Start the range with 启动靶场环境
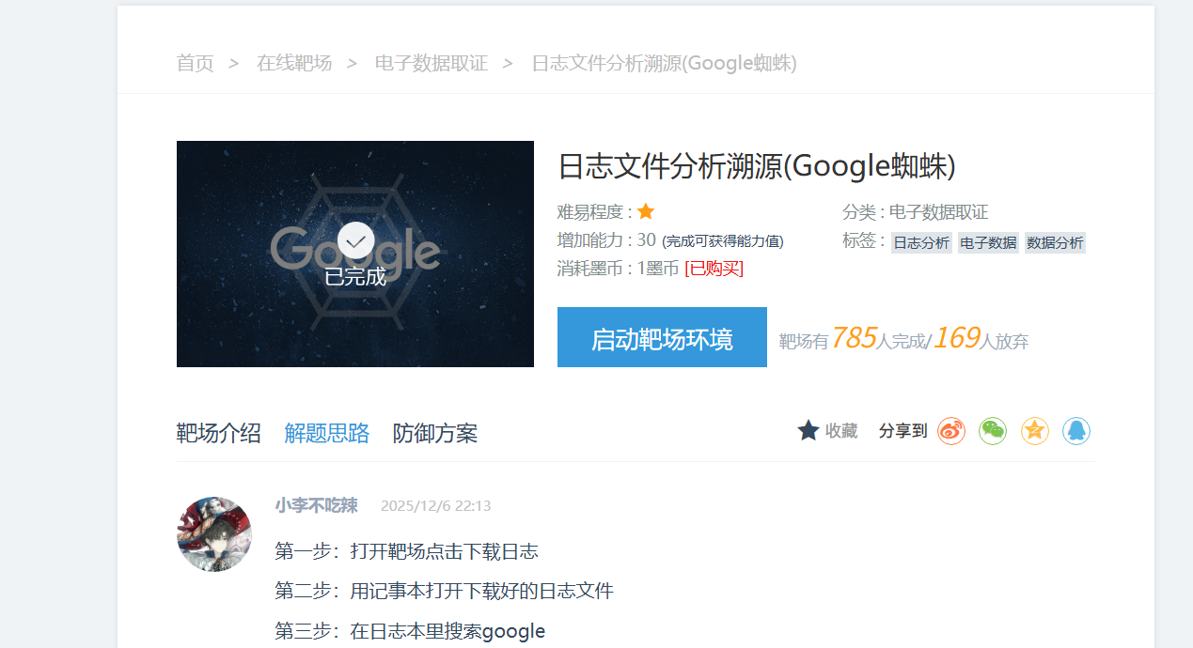The width and height of the screenshot is (1193, 648). tap(662, 337)
